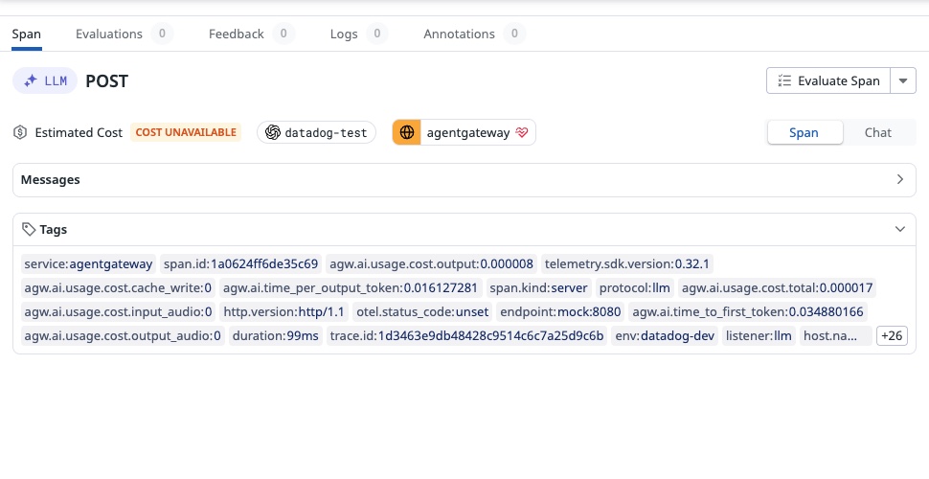Show the +26 hidden tags
Screen dimensions: 929x479
[x=892, y=335]
